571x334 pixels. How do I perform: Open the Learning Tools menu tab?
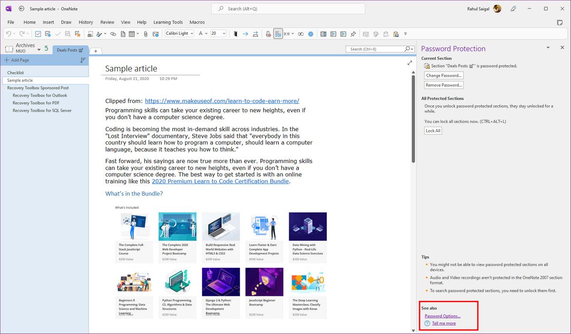[x=168, y=22]
